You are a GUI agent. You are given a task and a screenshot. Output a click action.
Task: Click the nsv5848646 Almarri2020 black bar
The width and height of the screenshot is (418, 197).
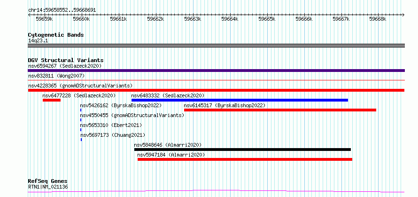[x=243, y=150]
